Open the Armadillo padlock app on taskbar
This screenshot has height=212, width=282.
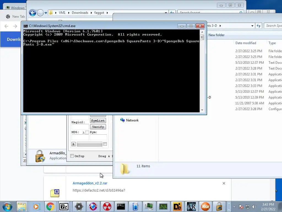click(219, 206)
